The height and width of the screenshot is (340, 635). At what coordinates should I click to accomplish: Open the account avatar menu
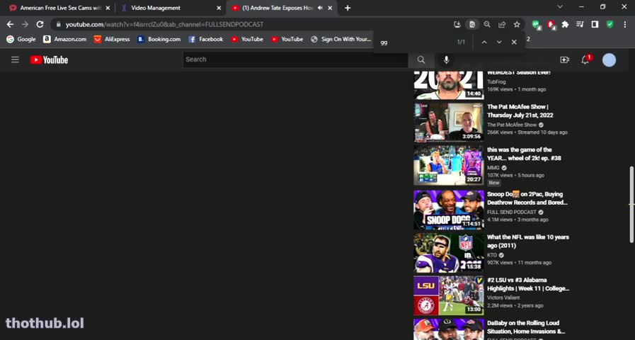click(x=609, y=60)
